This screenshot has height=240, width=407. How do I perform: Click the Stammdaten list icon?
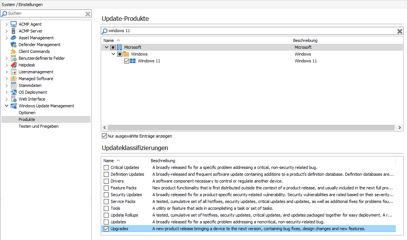pos(14,85)
